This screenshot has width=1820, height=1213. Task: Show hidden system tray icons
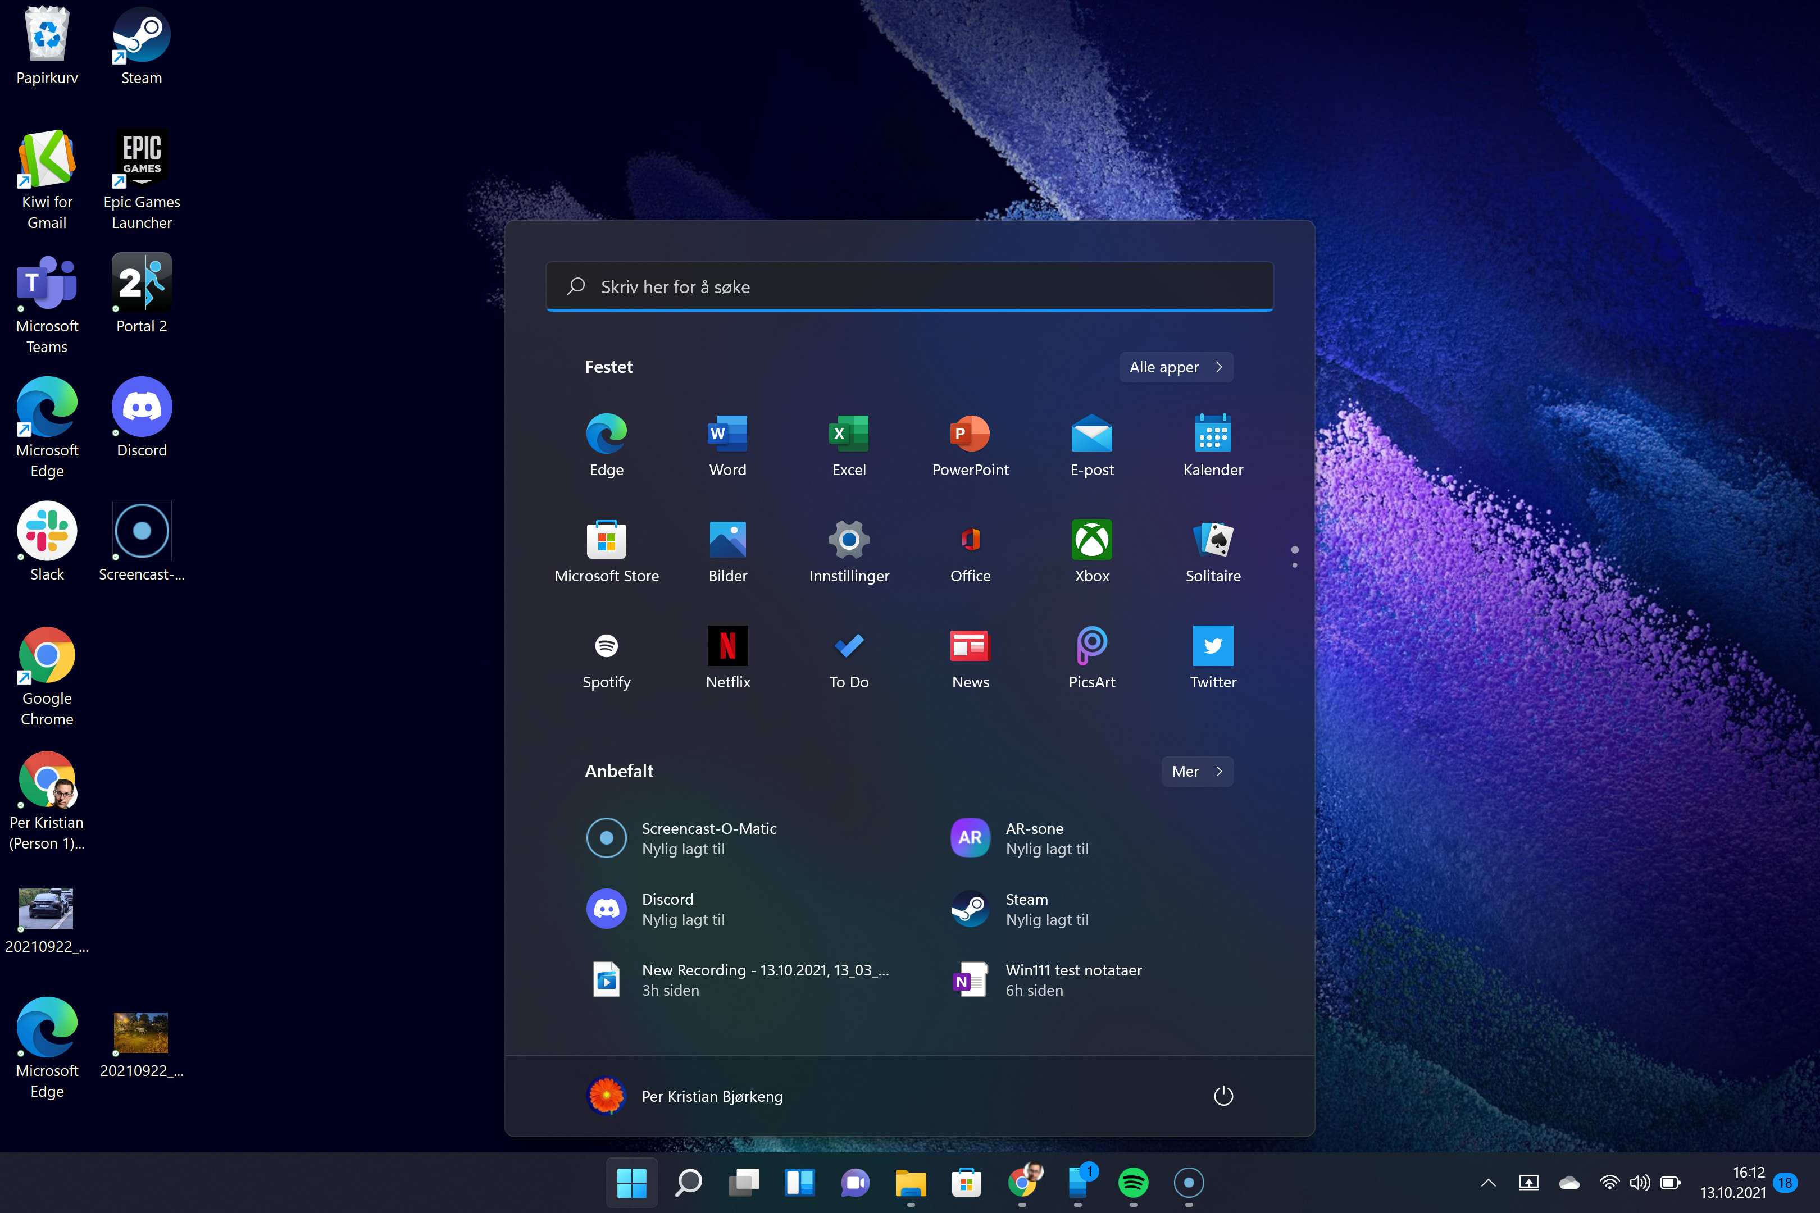[1487, 1182]
